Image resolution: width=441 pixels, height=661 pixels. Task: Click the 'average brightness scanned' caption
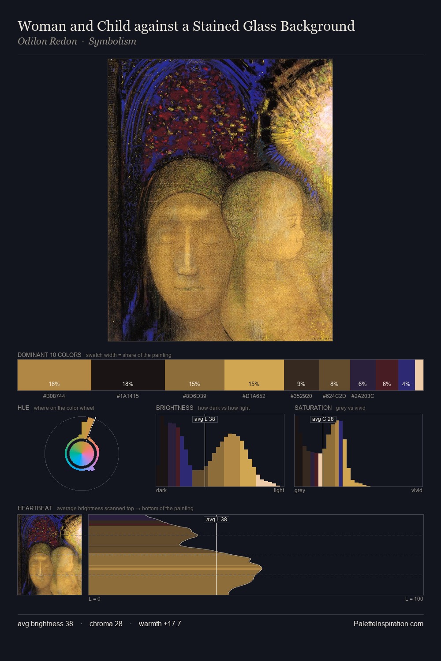(x=125, y=509)
